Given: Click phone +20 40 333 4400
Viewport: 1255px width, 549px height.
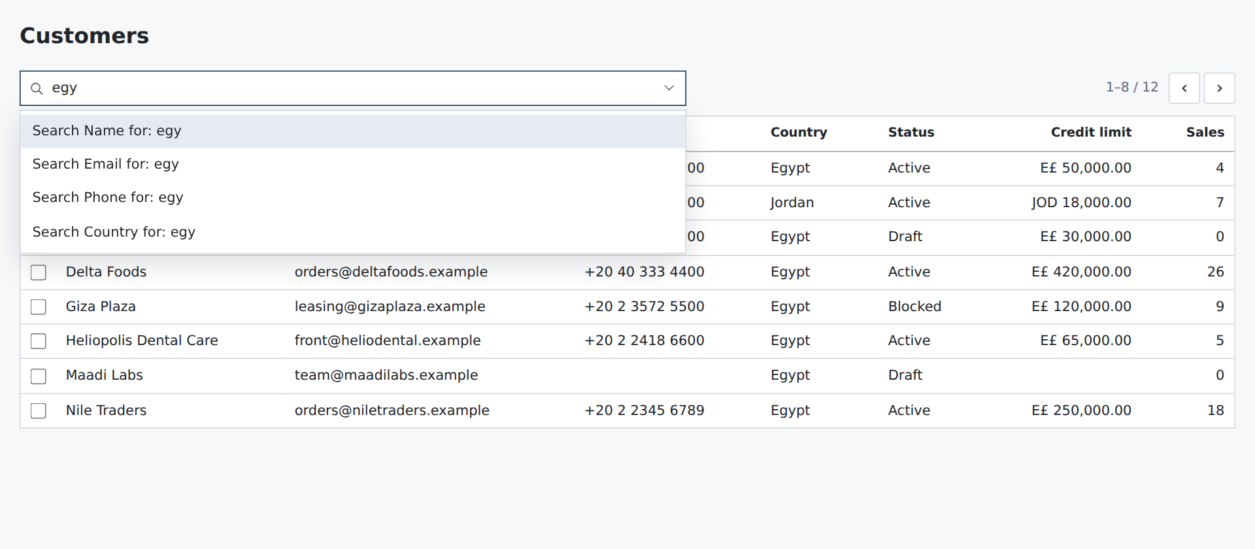Looking at the screenshot, I should click(x=644, y=272).
